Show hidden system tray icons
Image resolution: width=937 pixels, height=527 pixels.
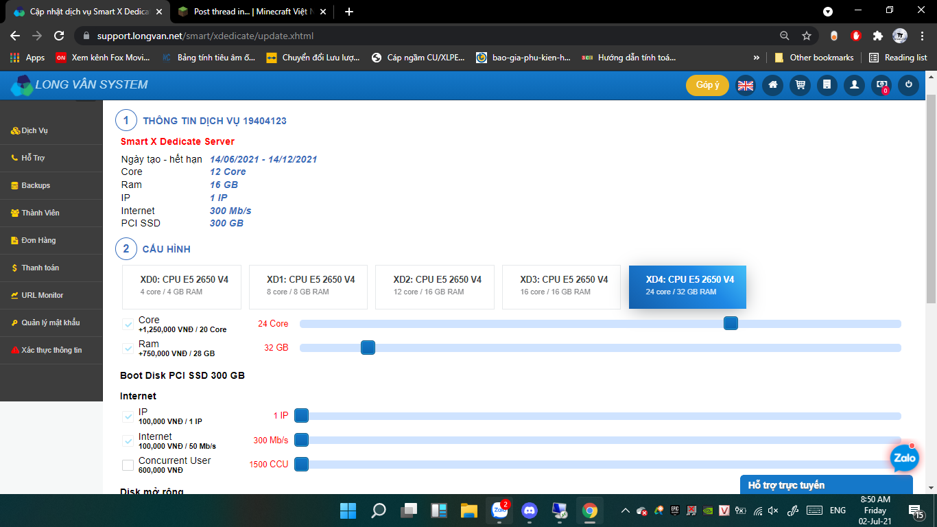click(625, 511)
